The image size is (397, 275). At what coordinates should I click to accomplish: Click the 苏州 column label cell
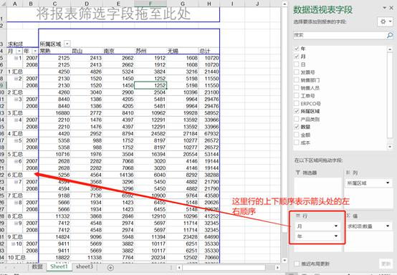click(x=150, y=51)
